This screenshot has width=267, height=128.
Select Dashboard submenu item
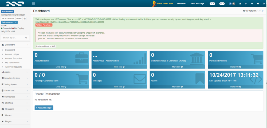[10, 50]
